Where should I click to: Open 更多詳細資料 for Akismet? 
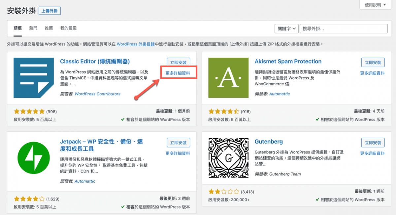tap(372, 73)
